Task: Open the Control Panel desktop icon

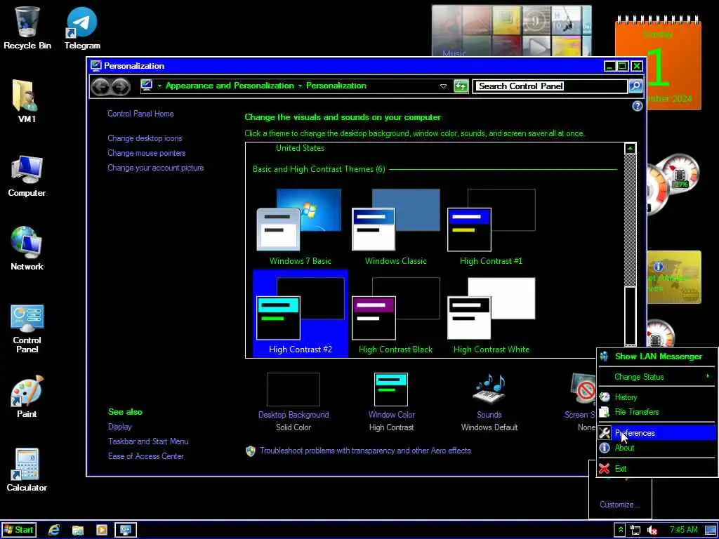Action: pos(27,328)
